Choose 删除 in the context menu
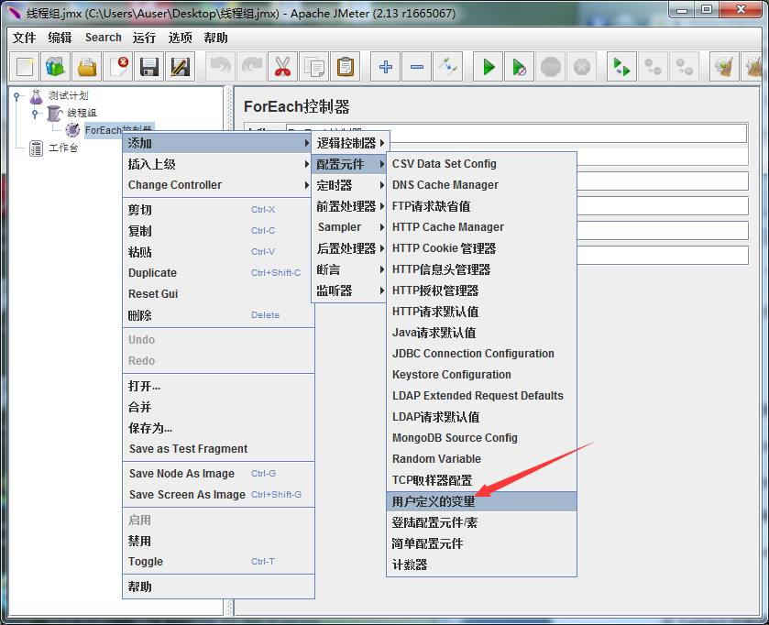 (x=218, y=315)
